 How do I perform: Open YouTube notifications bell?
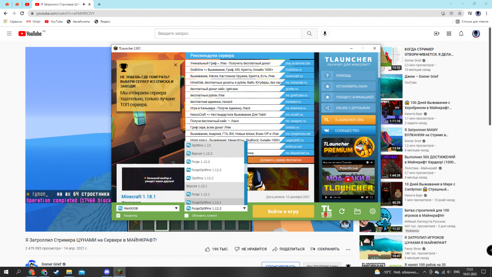point(461,33)
